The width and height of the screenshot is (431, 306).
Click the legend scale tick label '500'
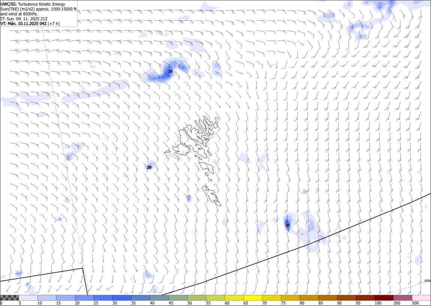(x=415, y=303)
